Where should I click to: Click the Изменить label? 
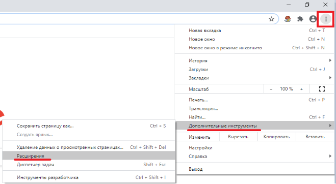click(x=199, y=137)
